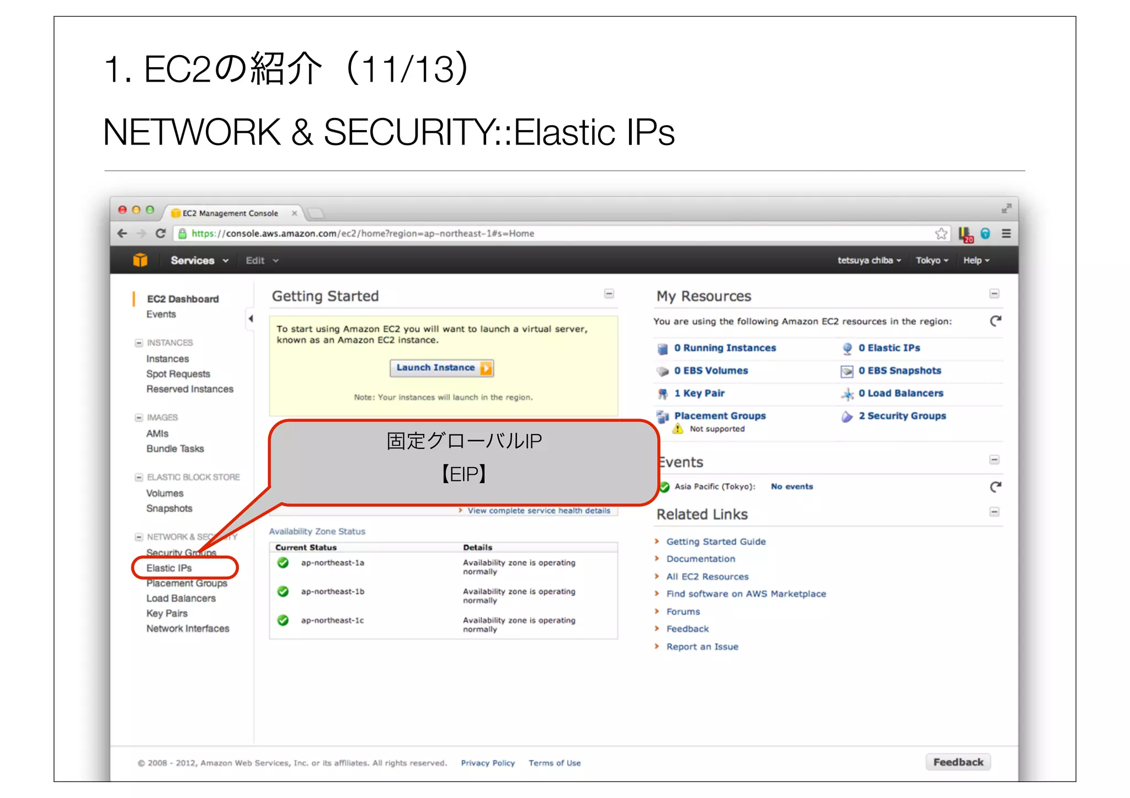This screenshot has width=1130, height=798.
Task: Click green check for ap-northeast-1b
Action: [283, 591]
